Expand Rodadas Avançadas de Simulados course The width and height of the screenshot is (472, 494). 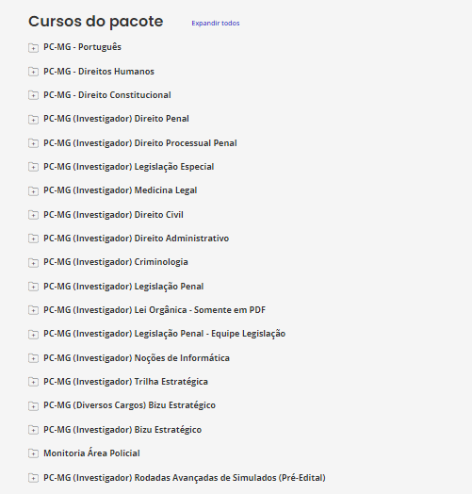point(185,478)
